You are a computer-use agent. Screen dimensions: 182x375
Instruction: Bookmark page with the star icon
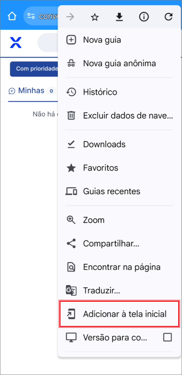pos(95,17)
